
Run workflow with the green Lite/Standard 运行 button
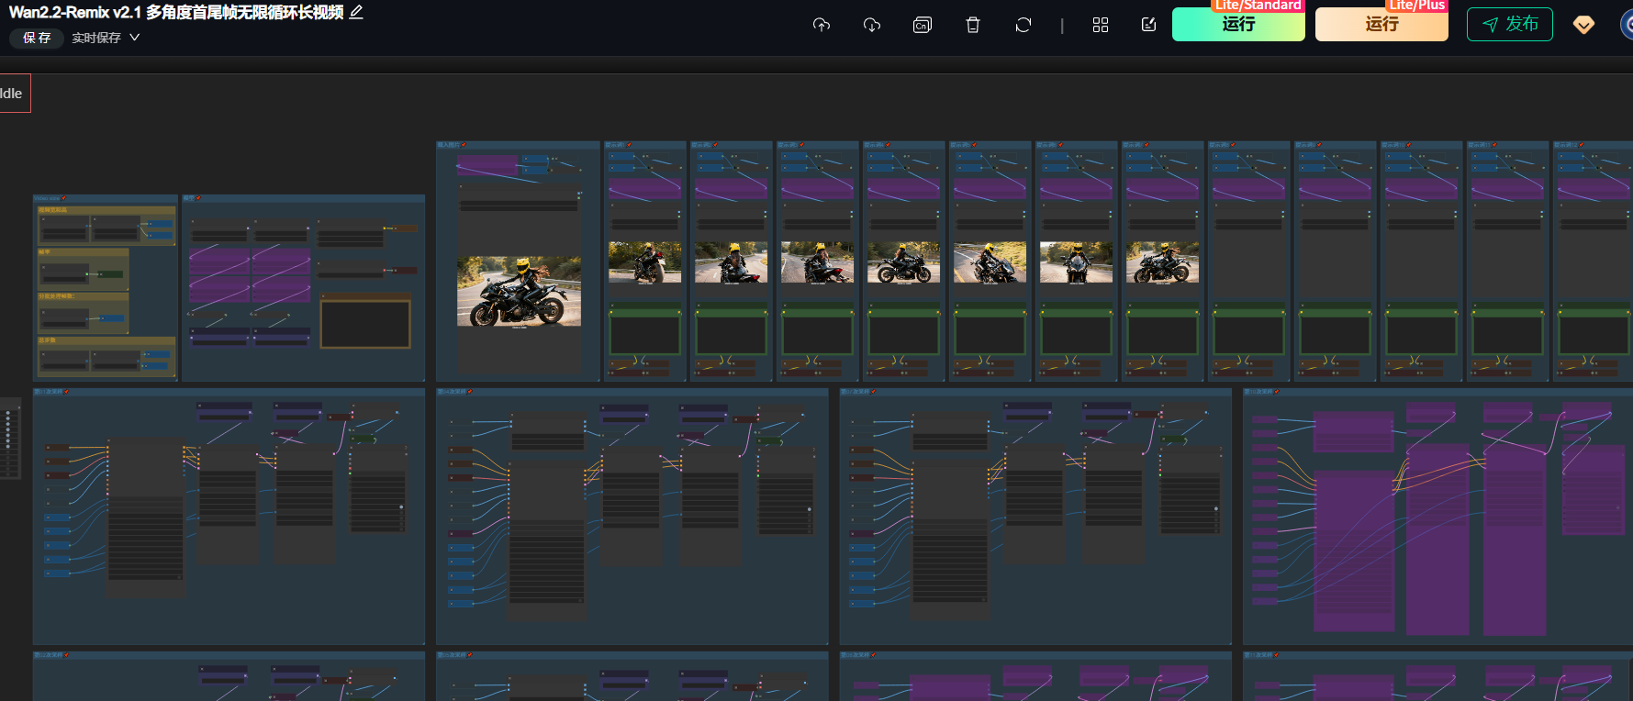point(1237,25)
